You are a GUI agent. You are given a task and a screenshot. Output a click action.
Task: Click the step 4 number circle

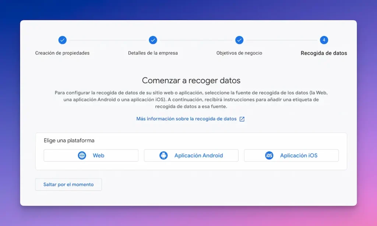(x=324, y=40)
